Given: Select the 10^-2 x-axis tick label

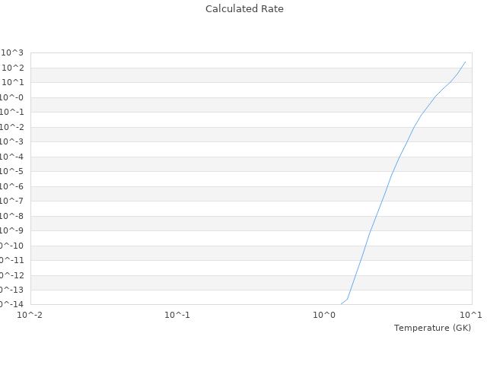Looking at the screenshot, I should (30, 314).
